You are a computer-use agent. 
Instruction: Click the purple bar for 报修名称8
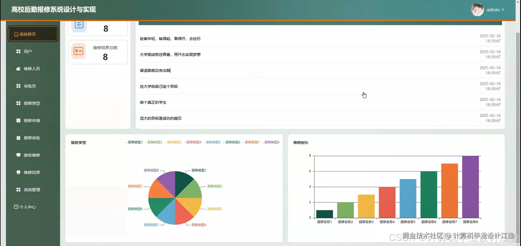471,187
